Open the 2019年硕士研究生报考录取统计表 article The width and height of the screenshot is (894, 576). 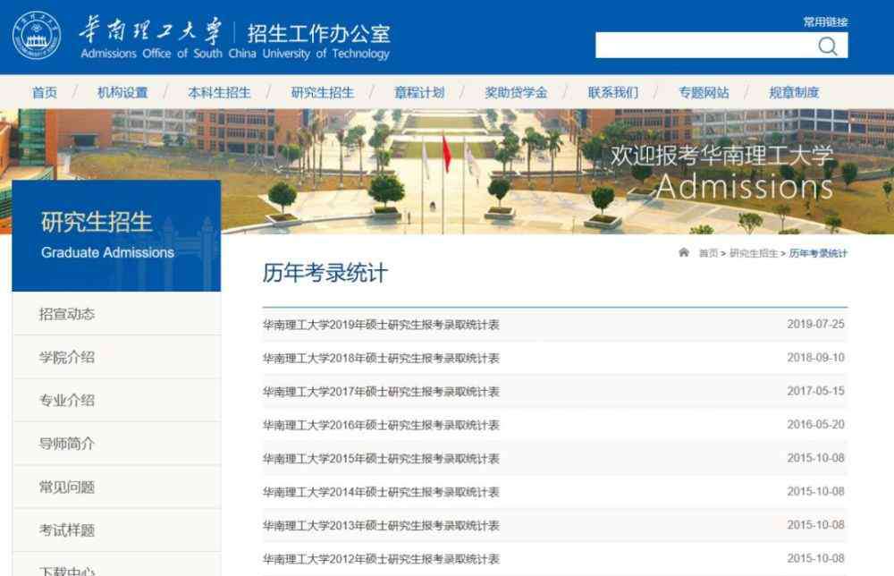[381, 325]
